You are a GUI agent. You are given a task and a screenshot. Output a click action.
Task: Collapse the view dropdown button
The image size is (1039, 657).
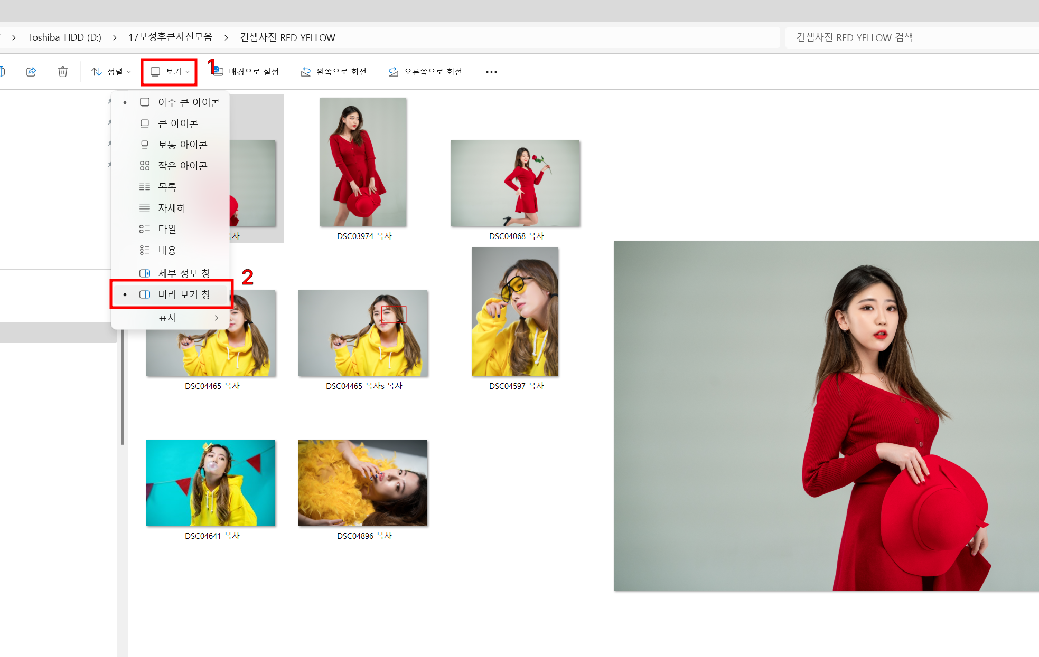pyautogui.click(x=170, y=72)
